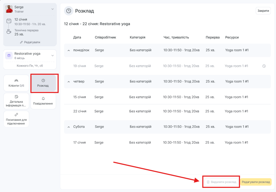Click Редагувати розклад yellow button
Screen dimensions: 276x192
coord(256,182)
